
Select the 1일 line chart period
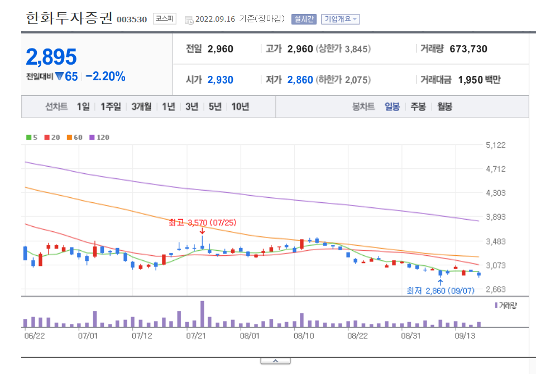click(83, 107)
